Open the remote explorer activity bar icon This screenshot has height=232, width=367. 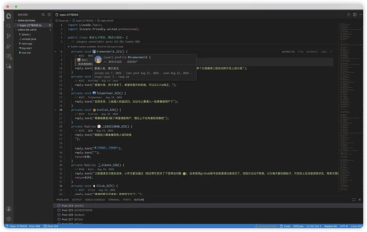(9, 67)
